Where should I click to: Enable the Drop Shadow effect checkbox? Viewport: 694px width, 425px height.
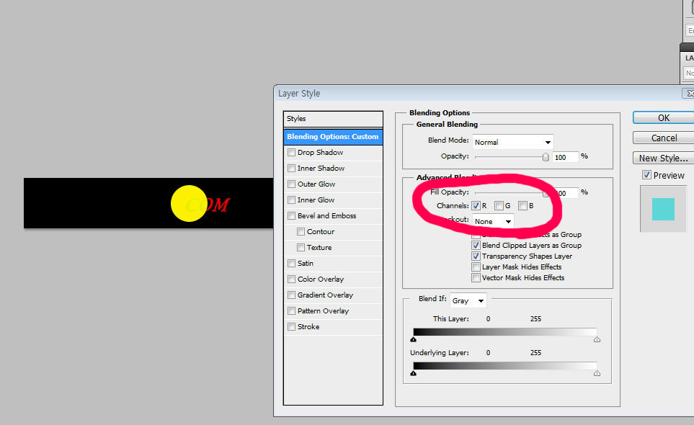[291, 153]
